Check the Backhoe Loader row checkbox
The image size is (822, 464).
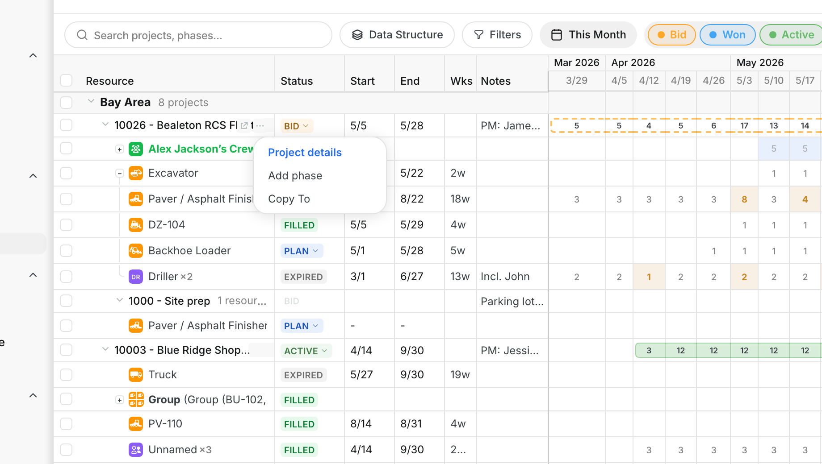point(66,251)
